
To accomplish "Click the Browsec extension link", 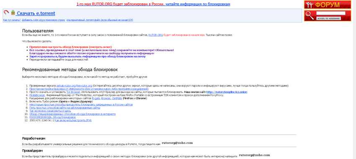I will pyautogui.click(x=106, y=98).
